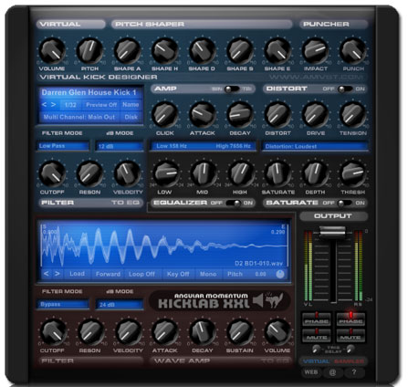Open the 24 dB mode selector
This screenshot has width=408, height=387.
coord(120,305)
